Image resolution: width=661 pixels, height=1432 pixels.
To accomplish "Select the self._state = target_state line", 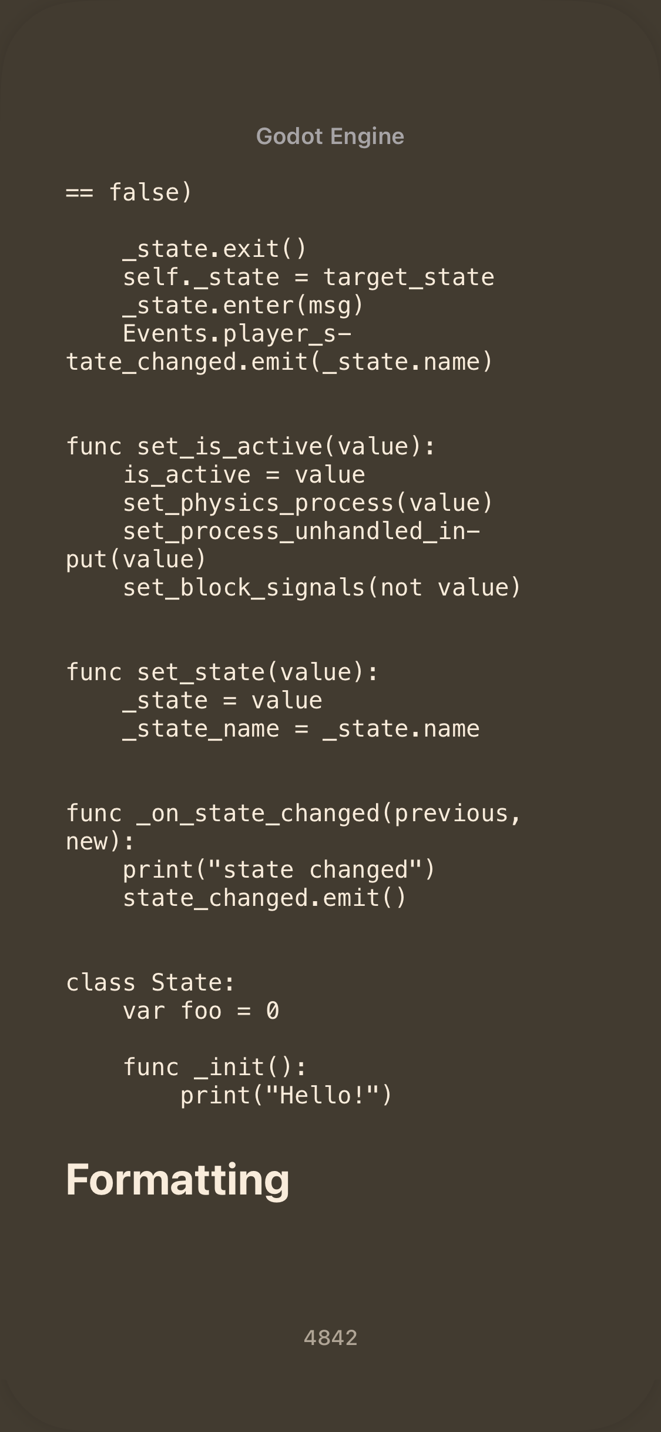I will 308,277.
